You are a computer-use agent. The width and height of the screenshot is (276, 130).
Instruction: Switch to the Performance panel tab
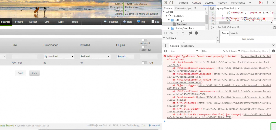(x=238, y=3)
